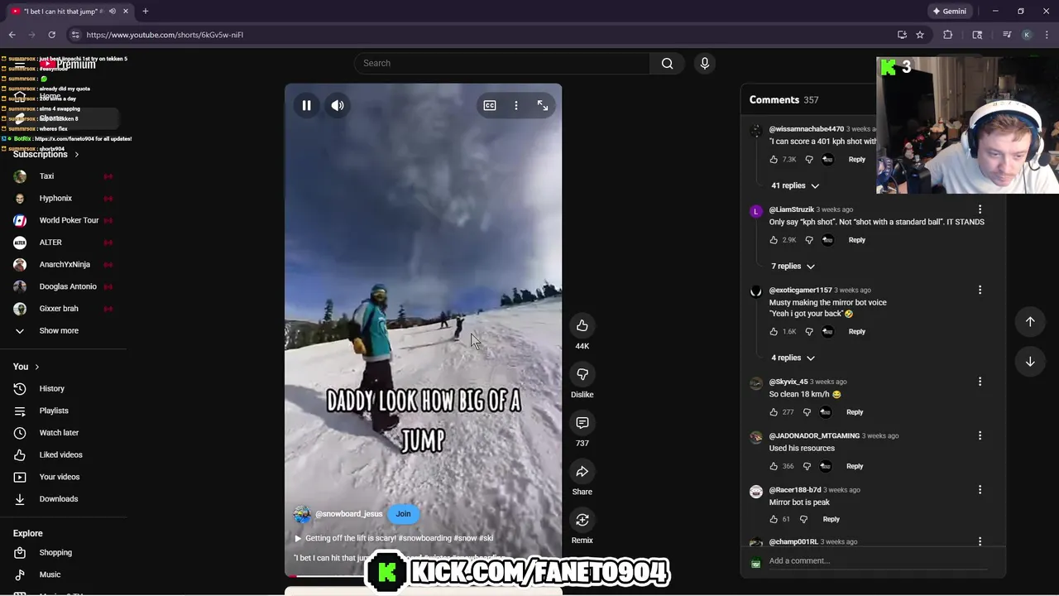
Task: Remix this Short
Action: click(582, 520)
